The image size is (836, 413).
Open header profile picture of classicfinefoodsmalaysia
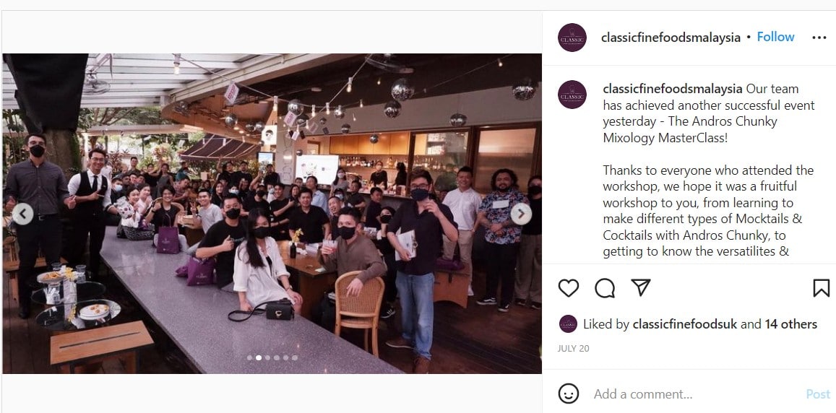click(x=572, y=38)
